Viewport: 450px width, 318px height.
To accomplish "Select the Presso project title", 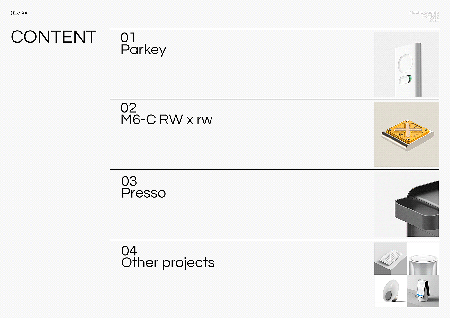I will tap(143, 193).
